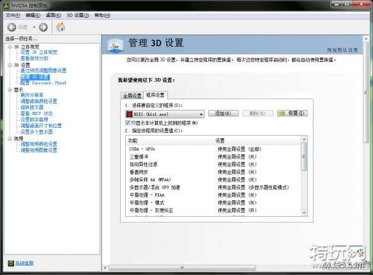The height and width of the screenshot is (275, 373).
Task: Click the settings list vertical scrollbar thumb
Action: coord(304,157)
